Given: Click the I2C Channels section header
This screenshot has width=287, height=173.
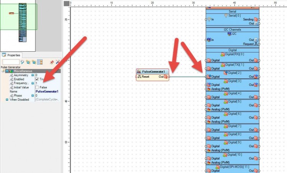Looking at the screenshot, I should coord(233,29).
